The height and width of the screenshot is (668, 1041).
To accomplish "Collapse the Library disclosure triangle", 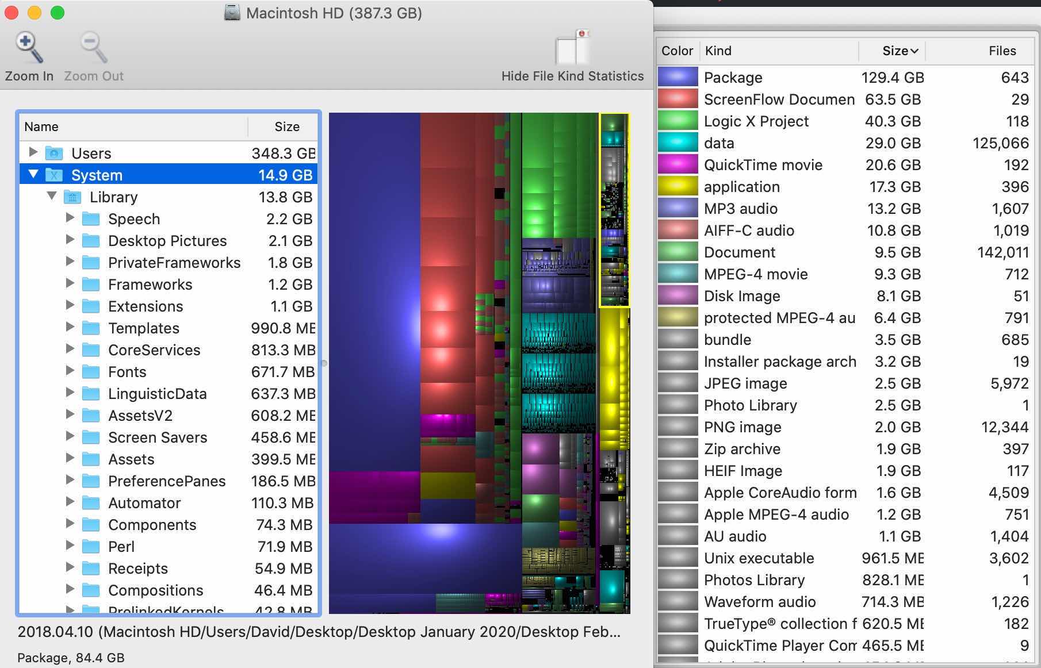I will (52, 197).
